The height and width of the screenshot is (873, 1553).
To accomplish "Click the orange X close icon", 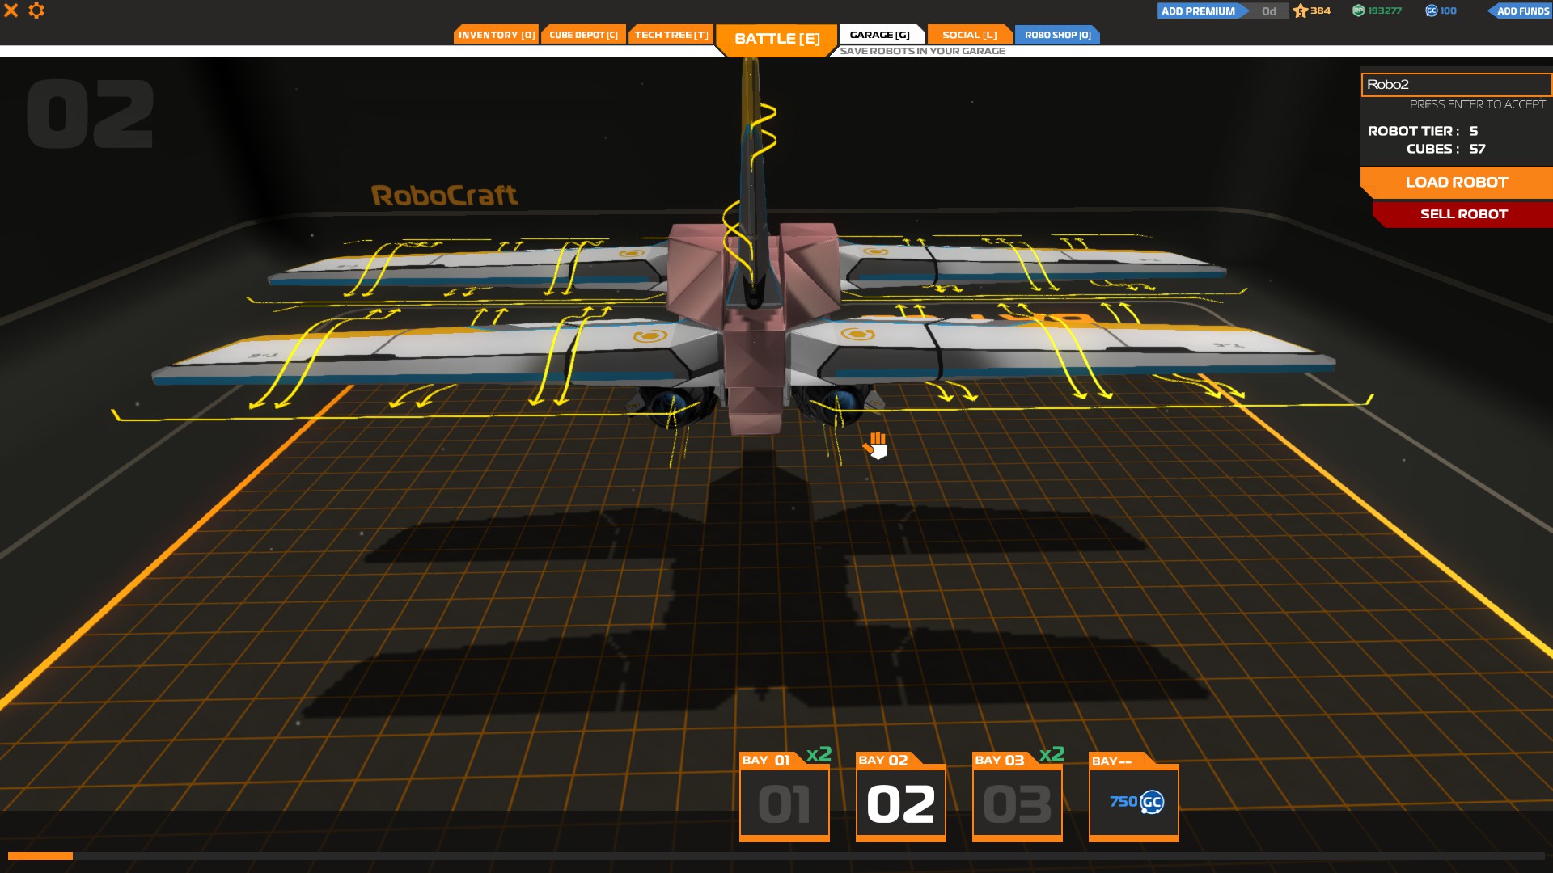I will (x=11, y=11).
